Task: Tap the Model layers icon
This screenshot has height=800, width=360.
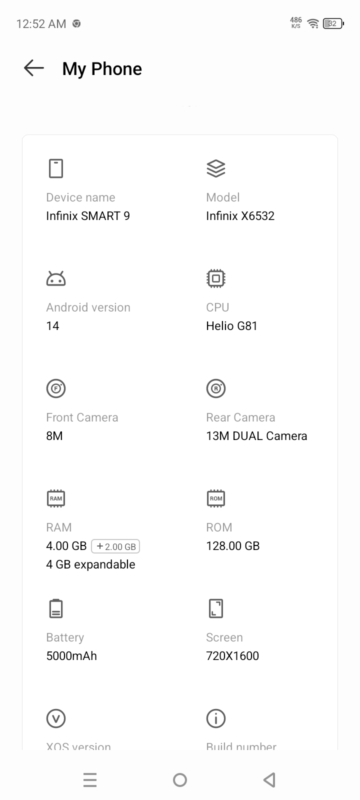Action: (216, 168)
